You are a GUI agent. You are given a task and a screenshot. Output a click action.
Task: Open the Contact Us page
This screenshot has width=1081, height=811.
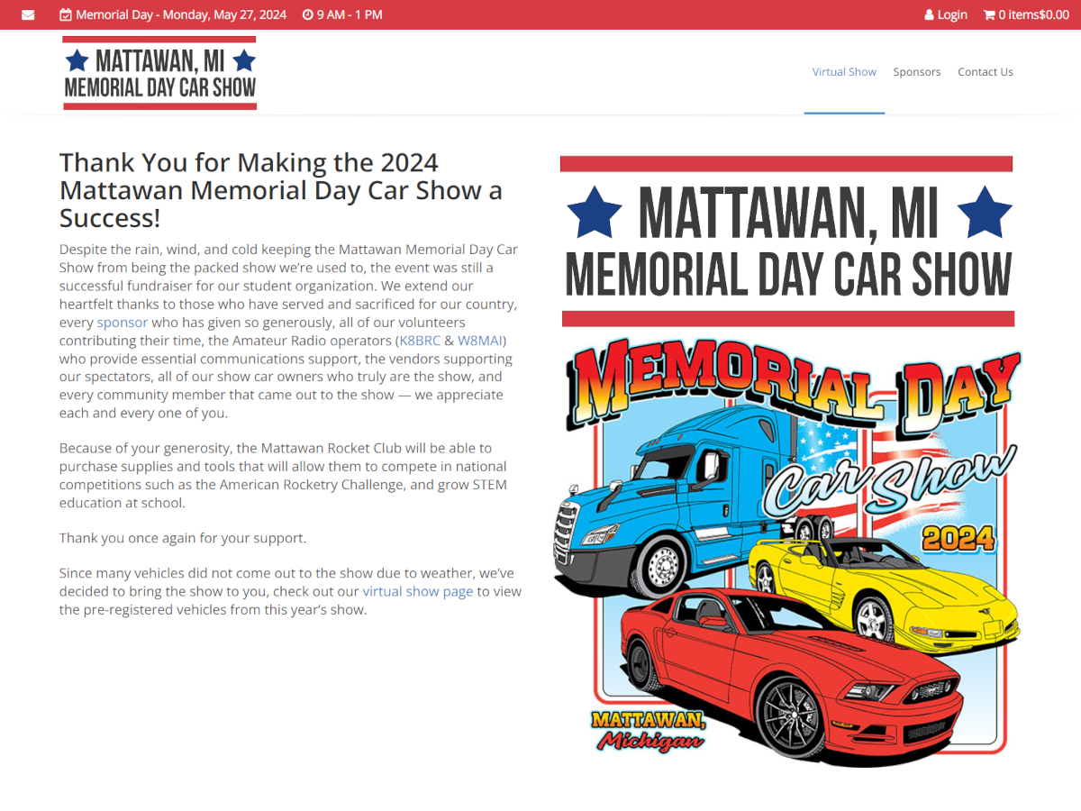tap(986, 71)
